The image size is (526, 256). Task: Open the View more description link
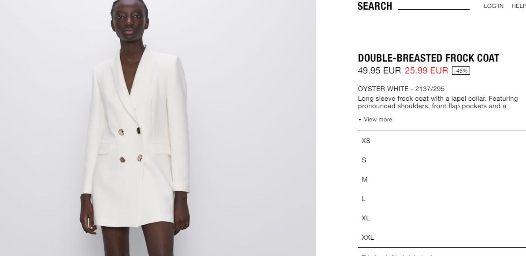375,120
